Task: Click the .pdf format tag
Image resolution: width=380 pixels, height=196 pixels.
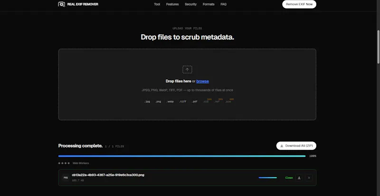Action: pyautogui.click(x=194, y=102)
